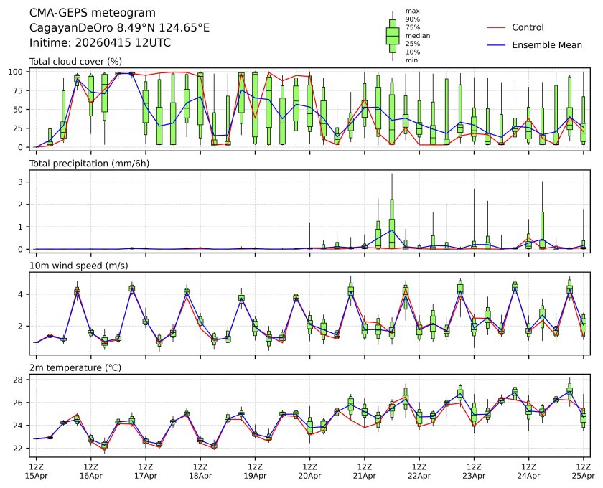This screenshot has width=603, height=488.
Task: Click the 'max' label in the boxplot legend
Action: click(x=411, y=11)
